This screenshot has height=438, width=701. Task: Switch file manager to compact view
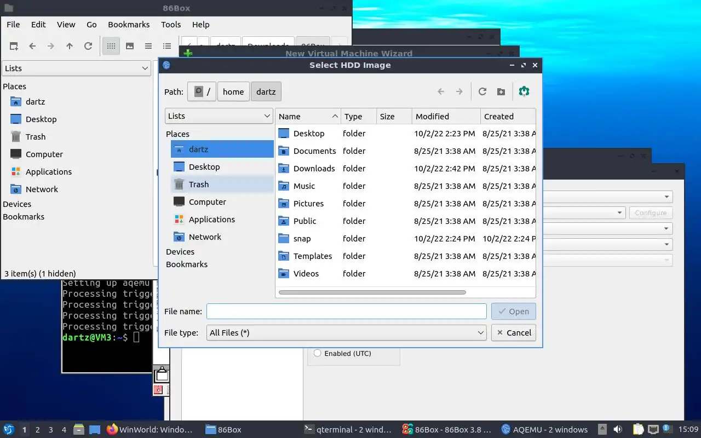pos(148,47)
